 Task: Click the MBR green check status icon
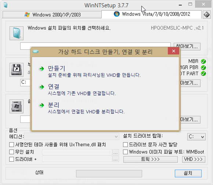click(203, 61)
